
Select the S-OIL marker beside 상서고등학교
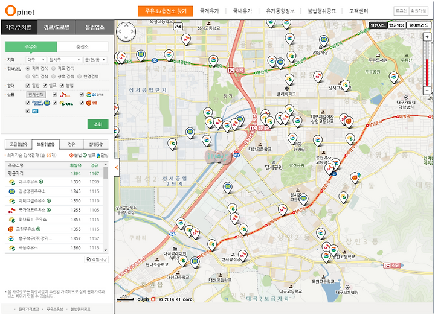(x=346, y=85)
